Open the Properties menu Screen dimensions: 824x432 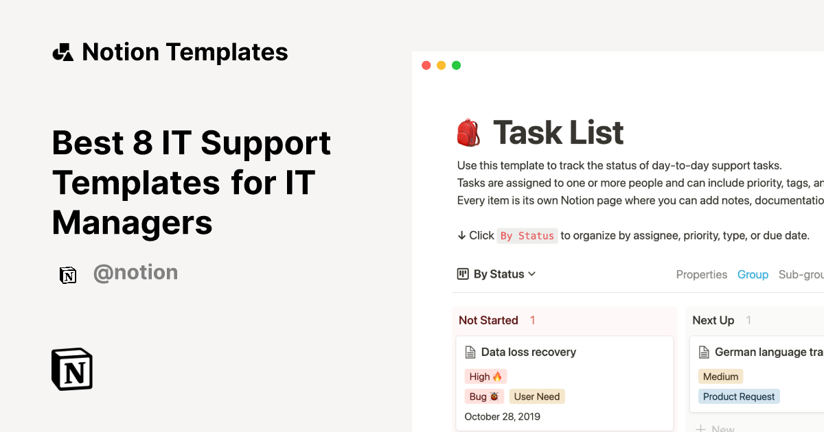[x=701, y=274]
